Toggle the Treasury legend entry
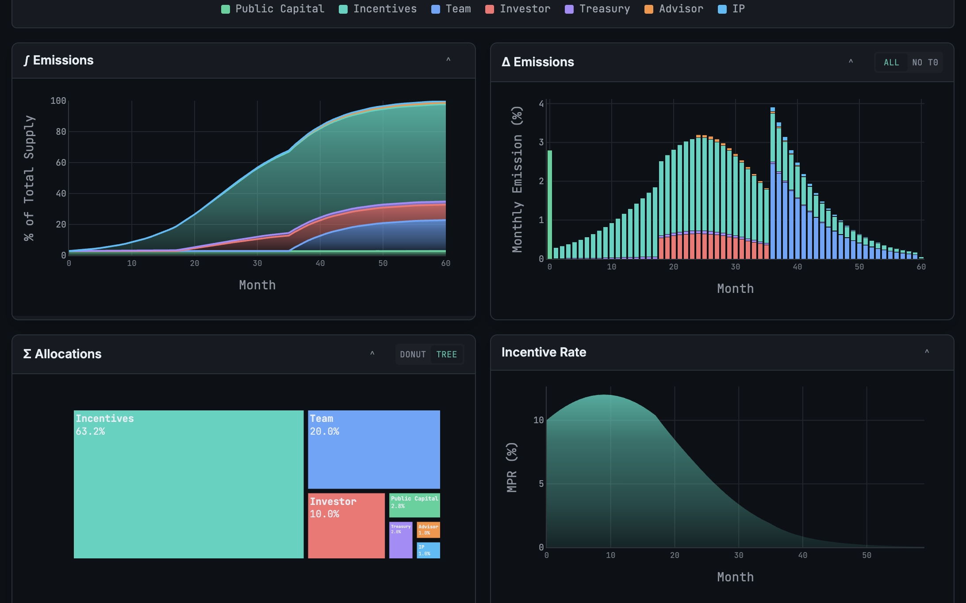 coord(598,9)
